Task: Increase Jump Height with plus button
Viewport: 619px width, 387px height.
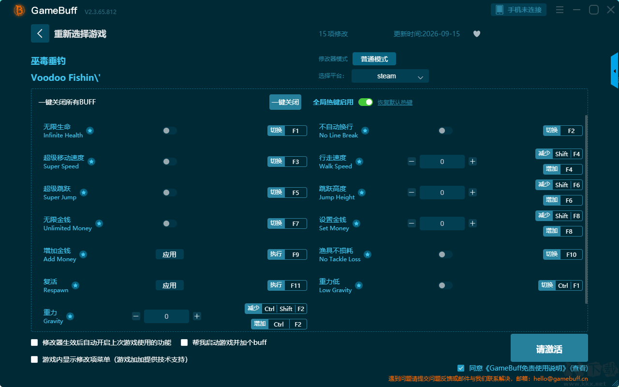Action: tap(472, 193)
